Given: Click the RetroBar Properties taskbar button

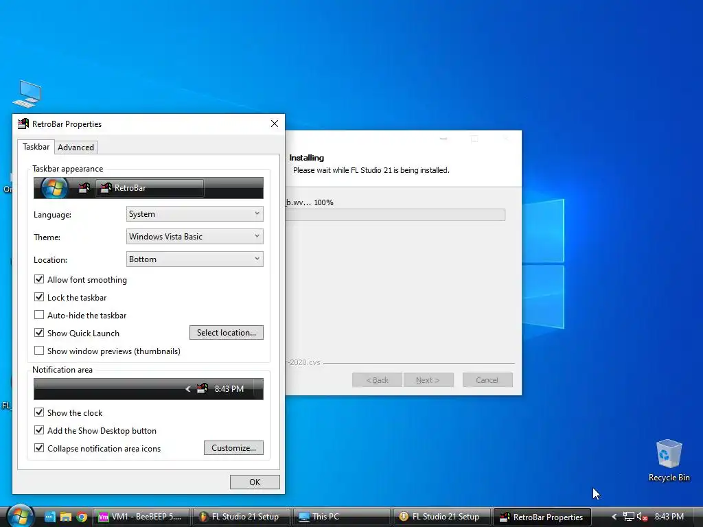Looking at the screenshot, I should point(542,517).
